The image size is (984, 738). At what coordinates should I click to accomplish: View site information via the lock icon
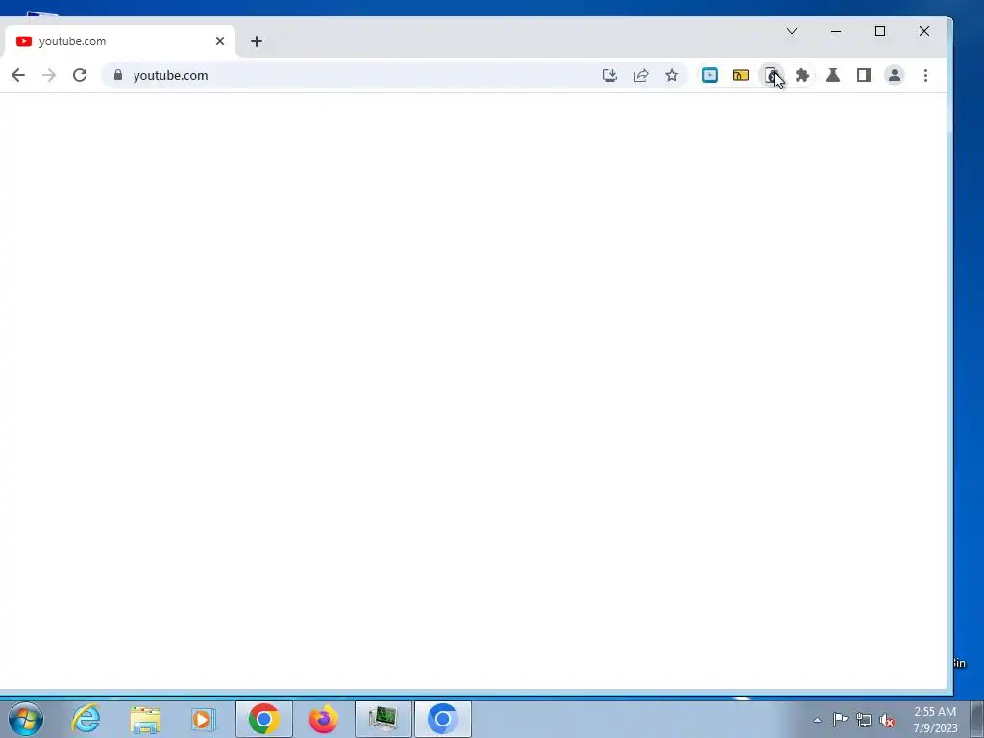tap(118, 75)
